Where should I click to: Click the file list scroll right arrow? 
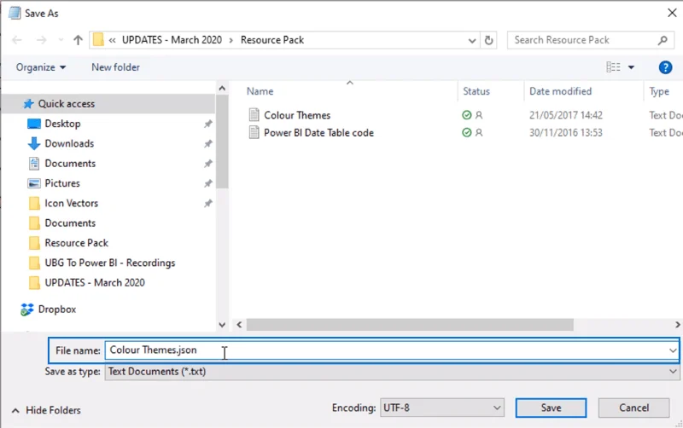[x=677, y=325]
